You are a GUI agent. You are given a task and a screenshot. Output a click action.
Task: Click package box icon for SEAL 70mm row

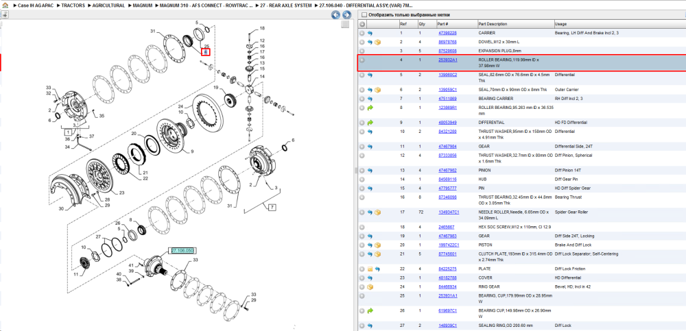[x=377, y=90]
